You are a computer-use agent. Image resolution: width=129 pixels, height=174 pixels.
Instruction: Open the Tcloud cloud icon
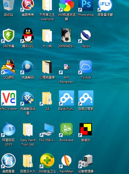point(86,67)
